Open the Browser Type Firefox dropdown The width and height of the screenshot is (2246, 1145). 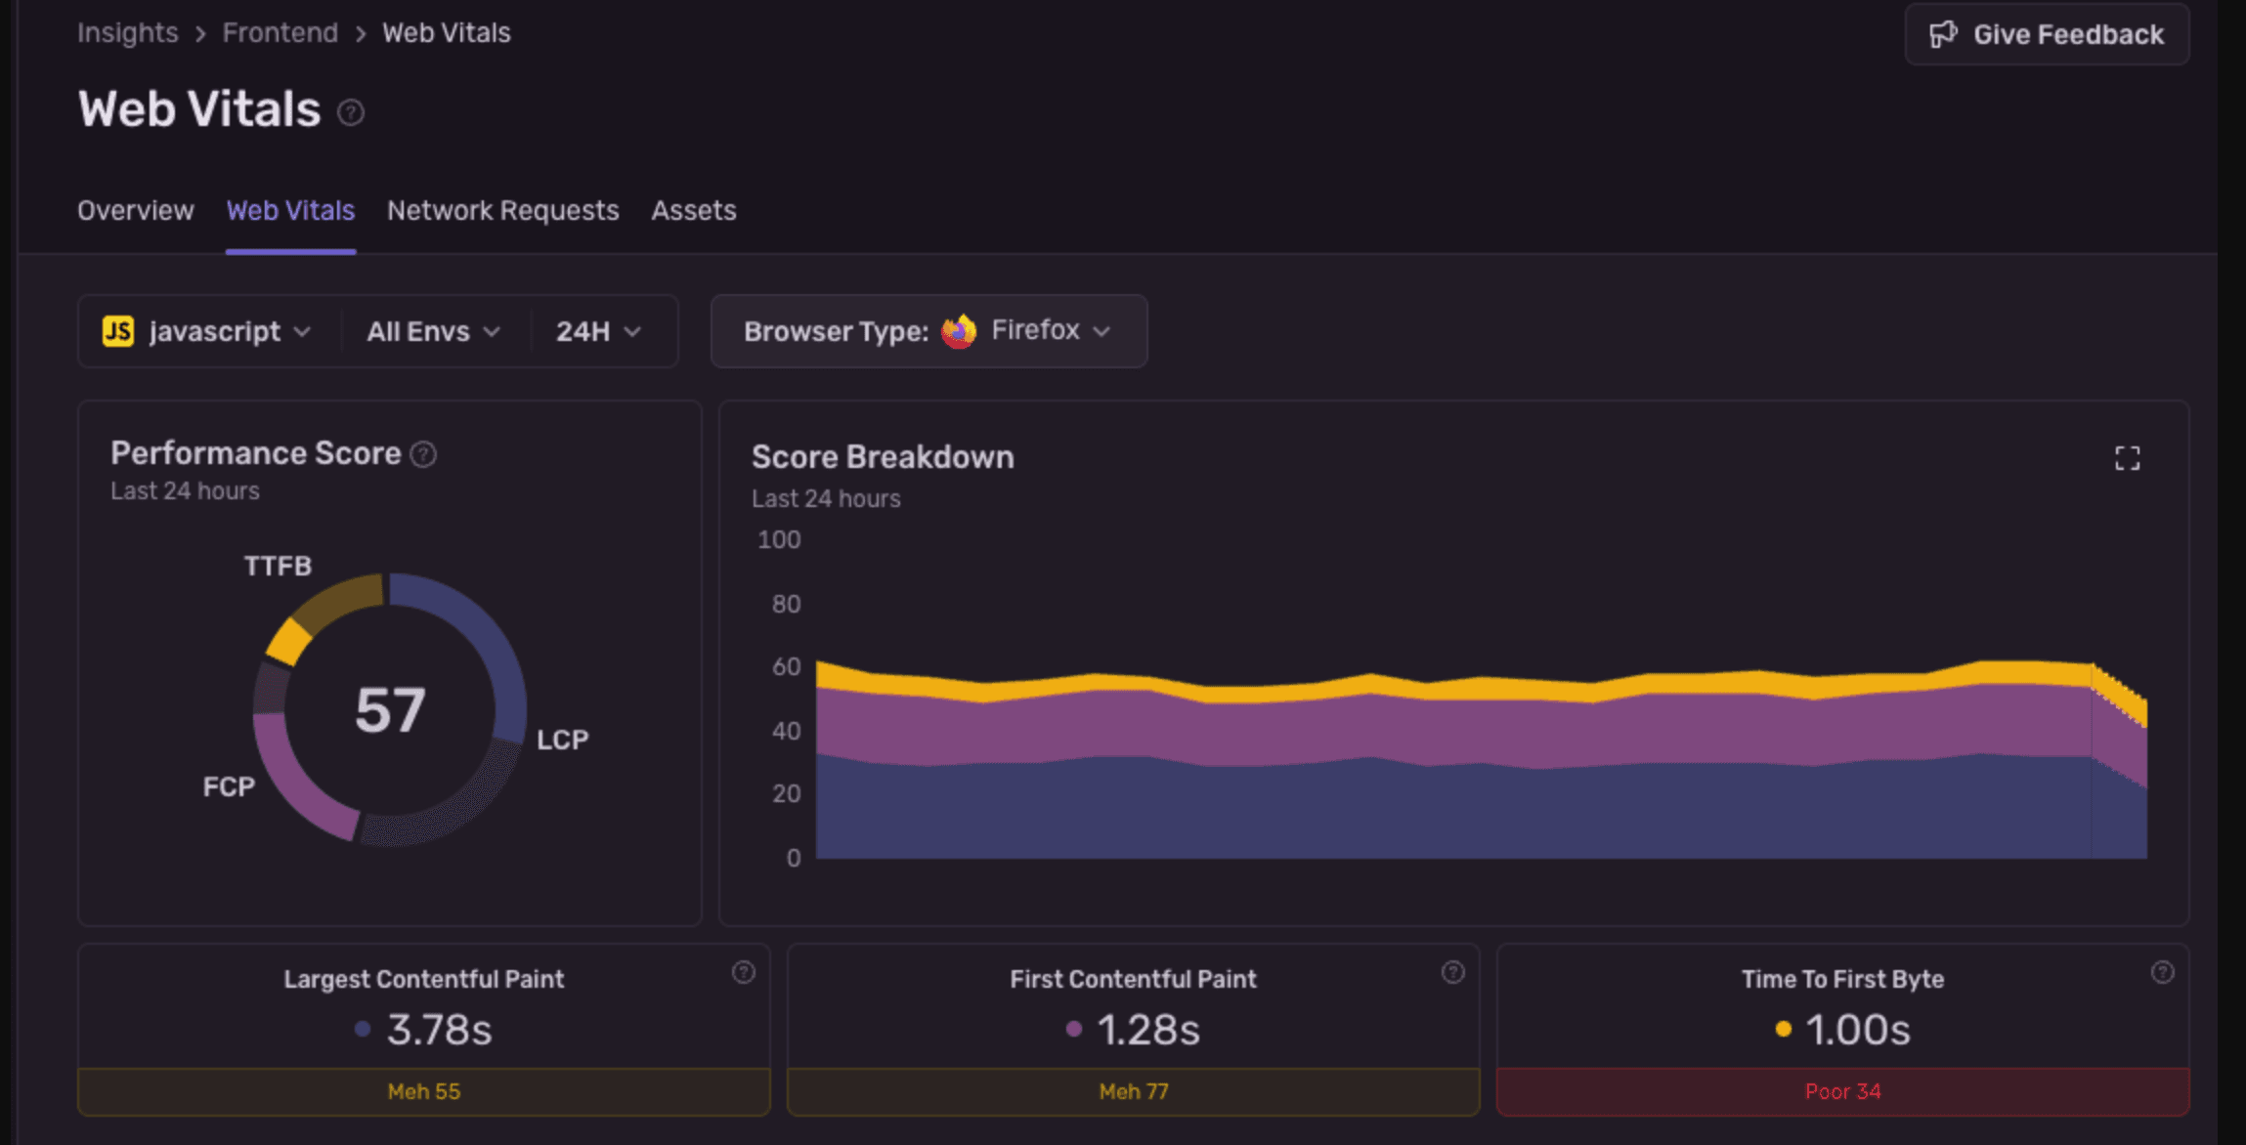[929, 331]
